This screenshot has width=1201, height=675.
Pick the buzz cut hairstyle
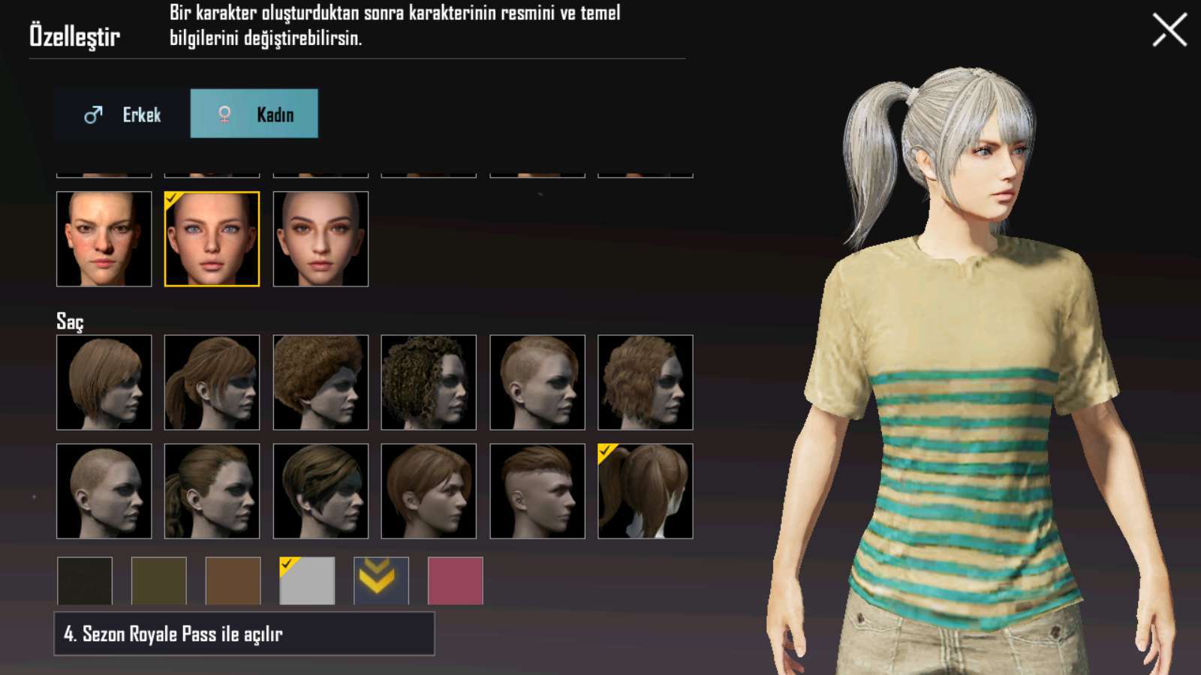pyautogui.click(x=104, y=491)
